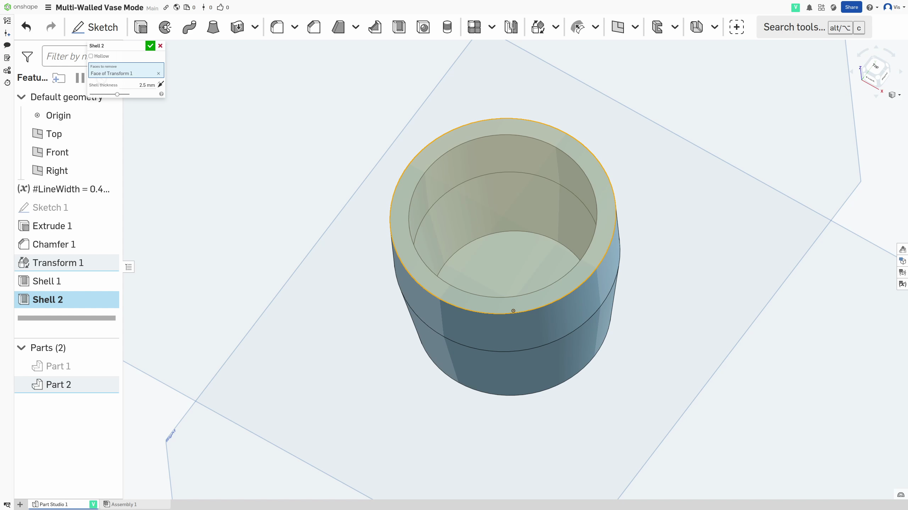
Task: Remove Face of Transform 1 selection
Action: click(x=159, y=74)
